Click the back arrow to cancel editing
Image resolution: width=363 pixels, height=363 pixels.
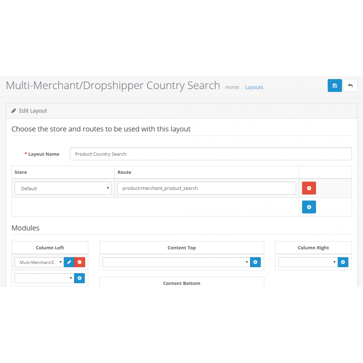pos(350,85)
